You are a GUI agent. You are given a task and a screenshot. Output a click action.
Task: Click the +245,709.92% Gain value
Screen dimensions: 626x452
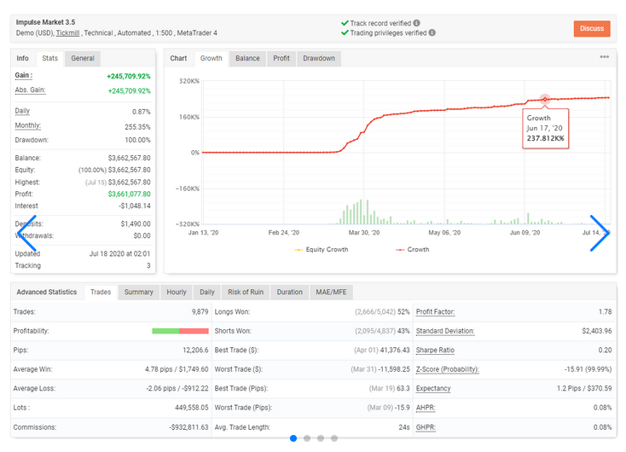point(129,76)
